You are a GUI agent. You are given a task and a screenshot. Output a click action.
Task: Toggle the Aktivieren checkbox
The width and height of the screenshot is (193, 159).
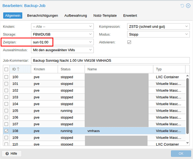pyautogui.click(x=129, y=42)
